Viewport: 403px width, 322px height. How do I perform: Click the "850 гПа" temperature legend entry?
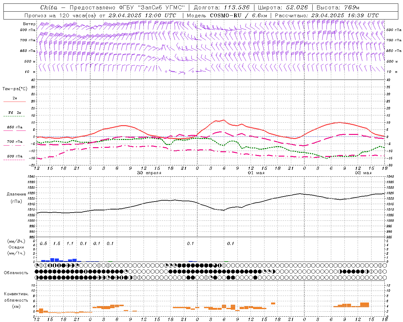pyautogui.click(x=15, y=127)
